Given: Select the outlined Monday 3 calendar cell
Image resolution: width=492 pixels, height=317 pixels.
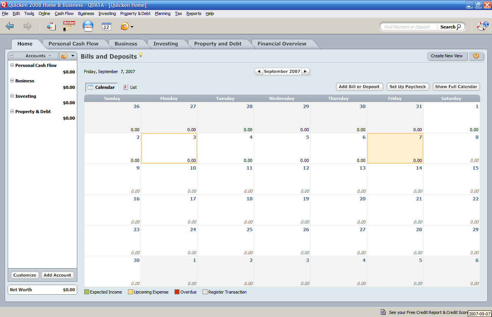Looking at the screenshot, I should point(169,148).
